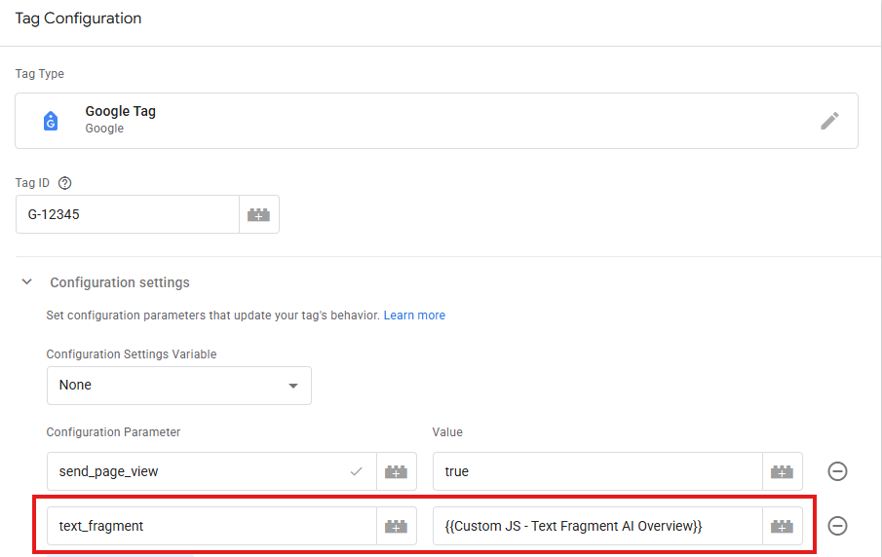Click the dropdown arrow next to None

coord(293,386)
